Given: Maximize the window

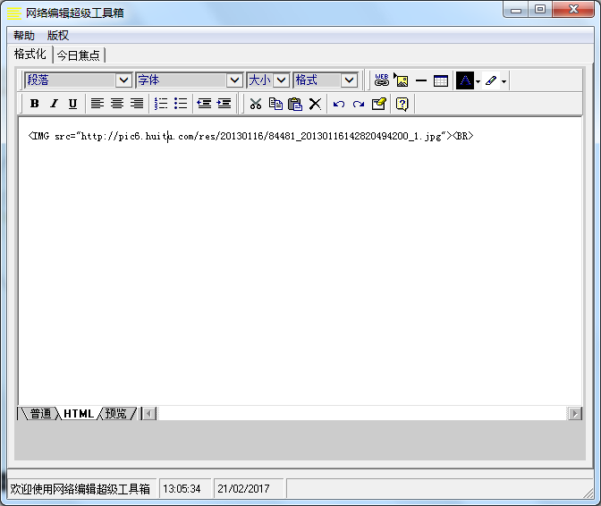Looking at the screenshot, I should (x=540, y=10).
